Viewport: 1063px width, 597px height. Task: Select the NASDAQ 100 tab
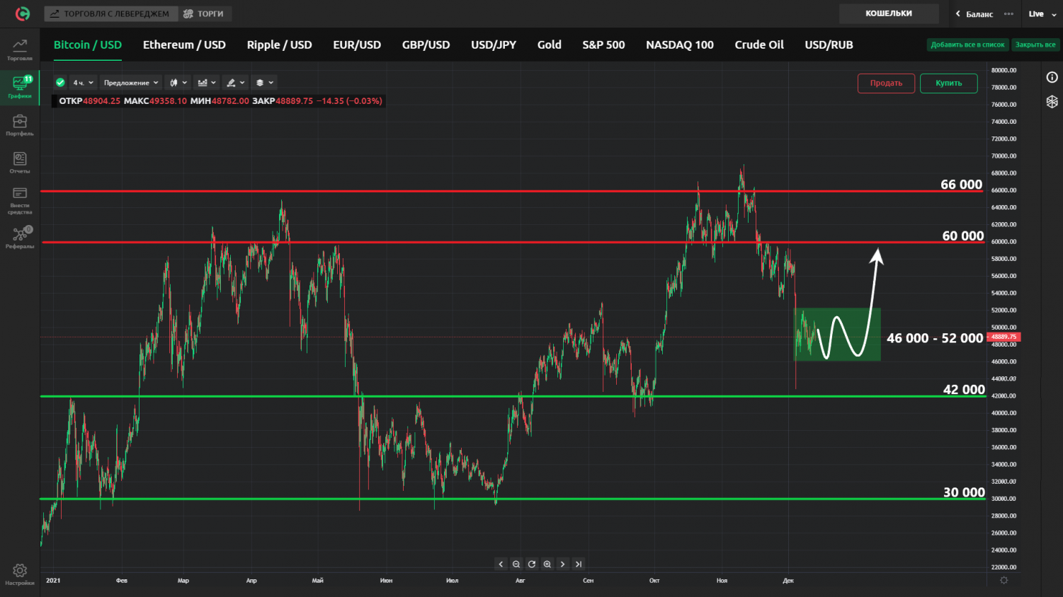tap(679, 45)
